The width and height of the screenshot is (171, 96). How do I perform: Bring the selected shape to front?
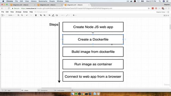[x=41, y=15]
